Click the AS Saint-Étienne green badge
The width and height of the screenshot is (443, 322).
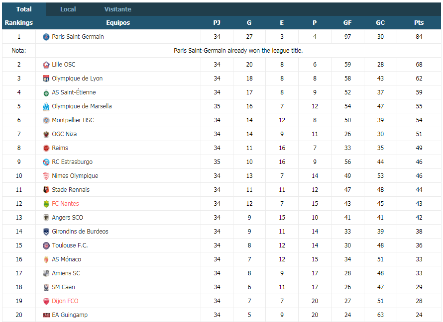(46, 92)
